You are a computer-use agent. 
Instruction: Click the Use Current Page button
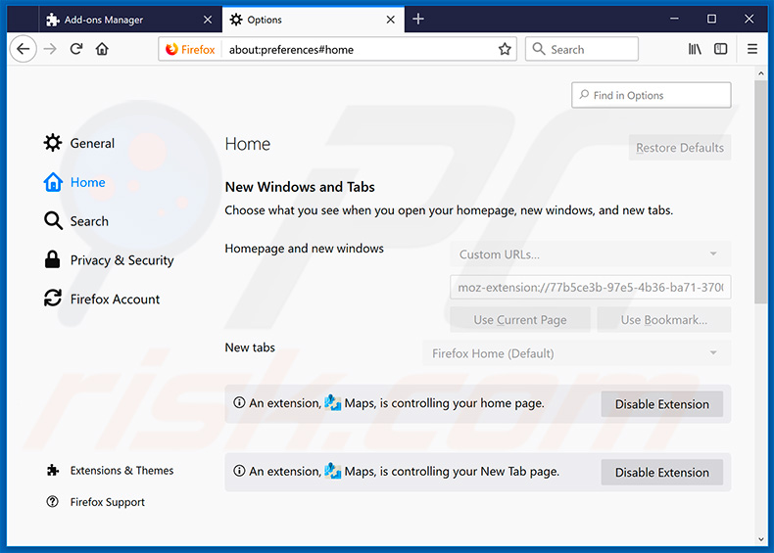click(x=520, y=320)
